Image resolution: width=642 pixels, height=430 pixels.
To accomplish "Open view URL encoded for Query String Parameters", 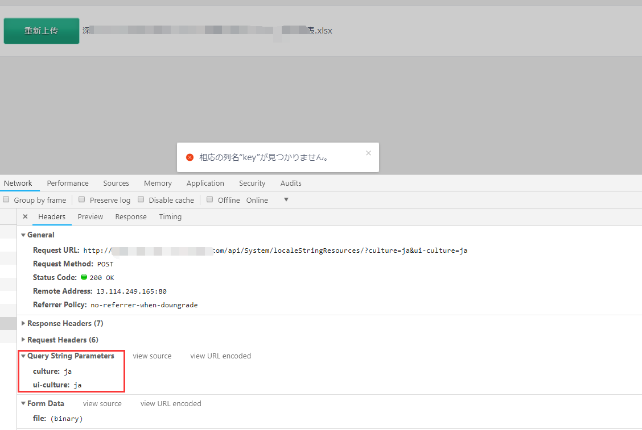I will (x=220, y=356).
